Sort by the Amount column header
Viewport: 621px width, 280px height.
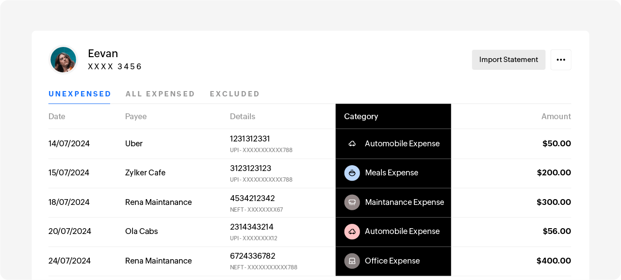point(556,117)
